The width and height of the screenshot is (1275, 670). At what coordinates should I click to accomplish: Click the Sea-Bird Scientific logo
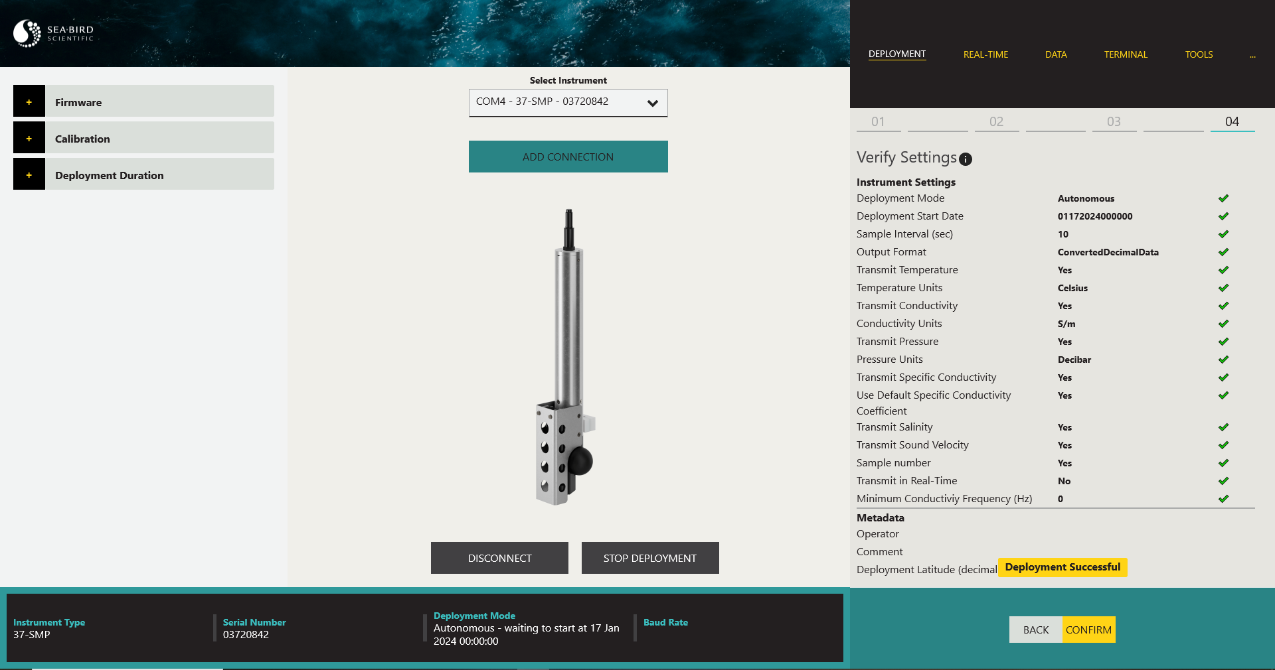(x=54, y=33)
